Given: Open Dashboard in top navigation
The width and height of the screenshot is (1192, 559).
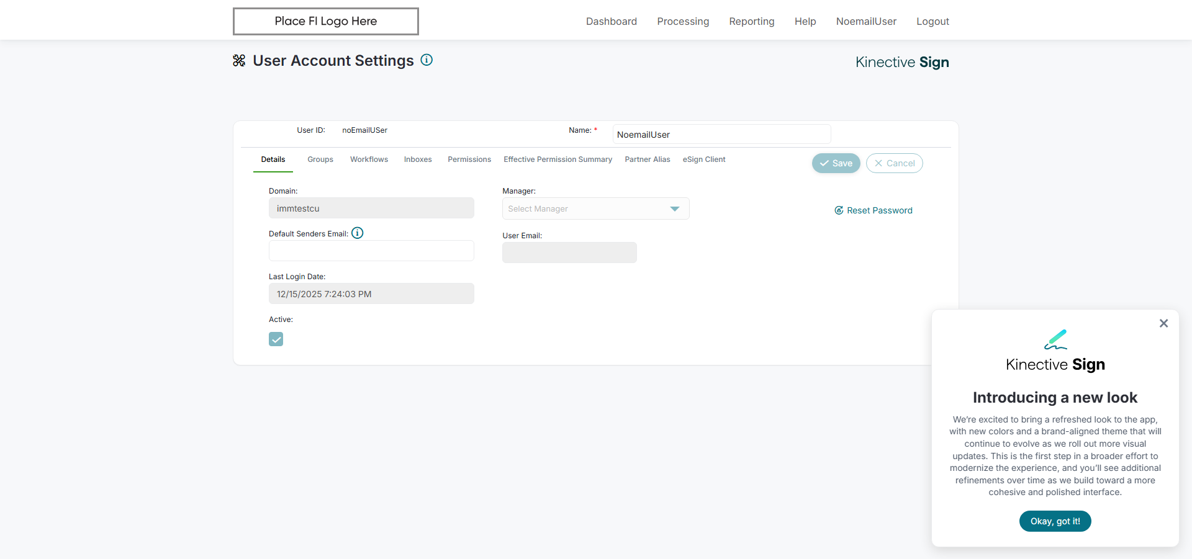Looking at the screenshot, I should point(612,21).
